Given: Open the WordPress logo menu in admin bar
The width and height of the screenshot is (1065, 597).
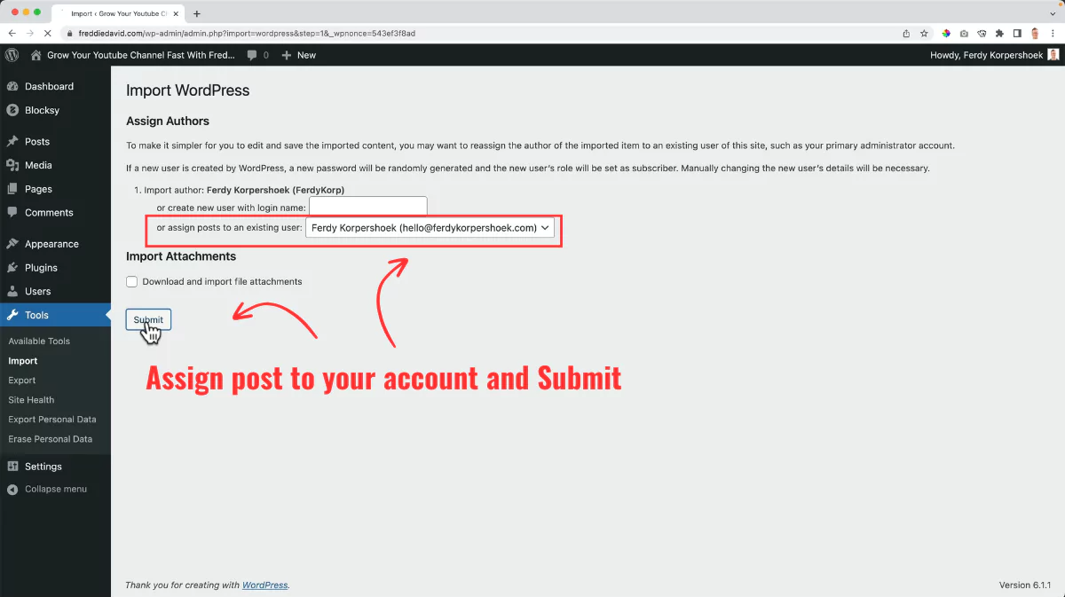Looking at the screenshot, I should pos(12,54).
